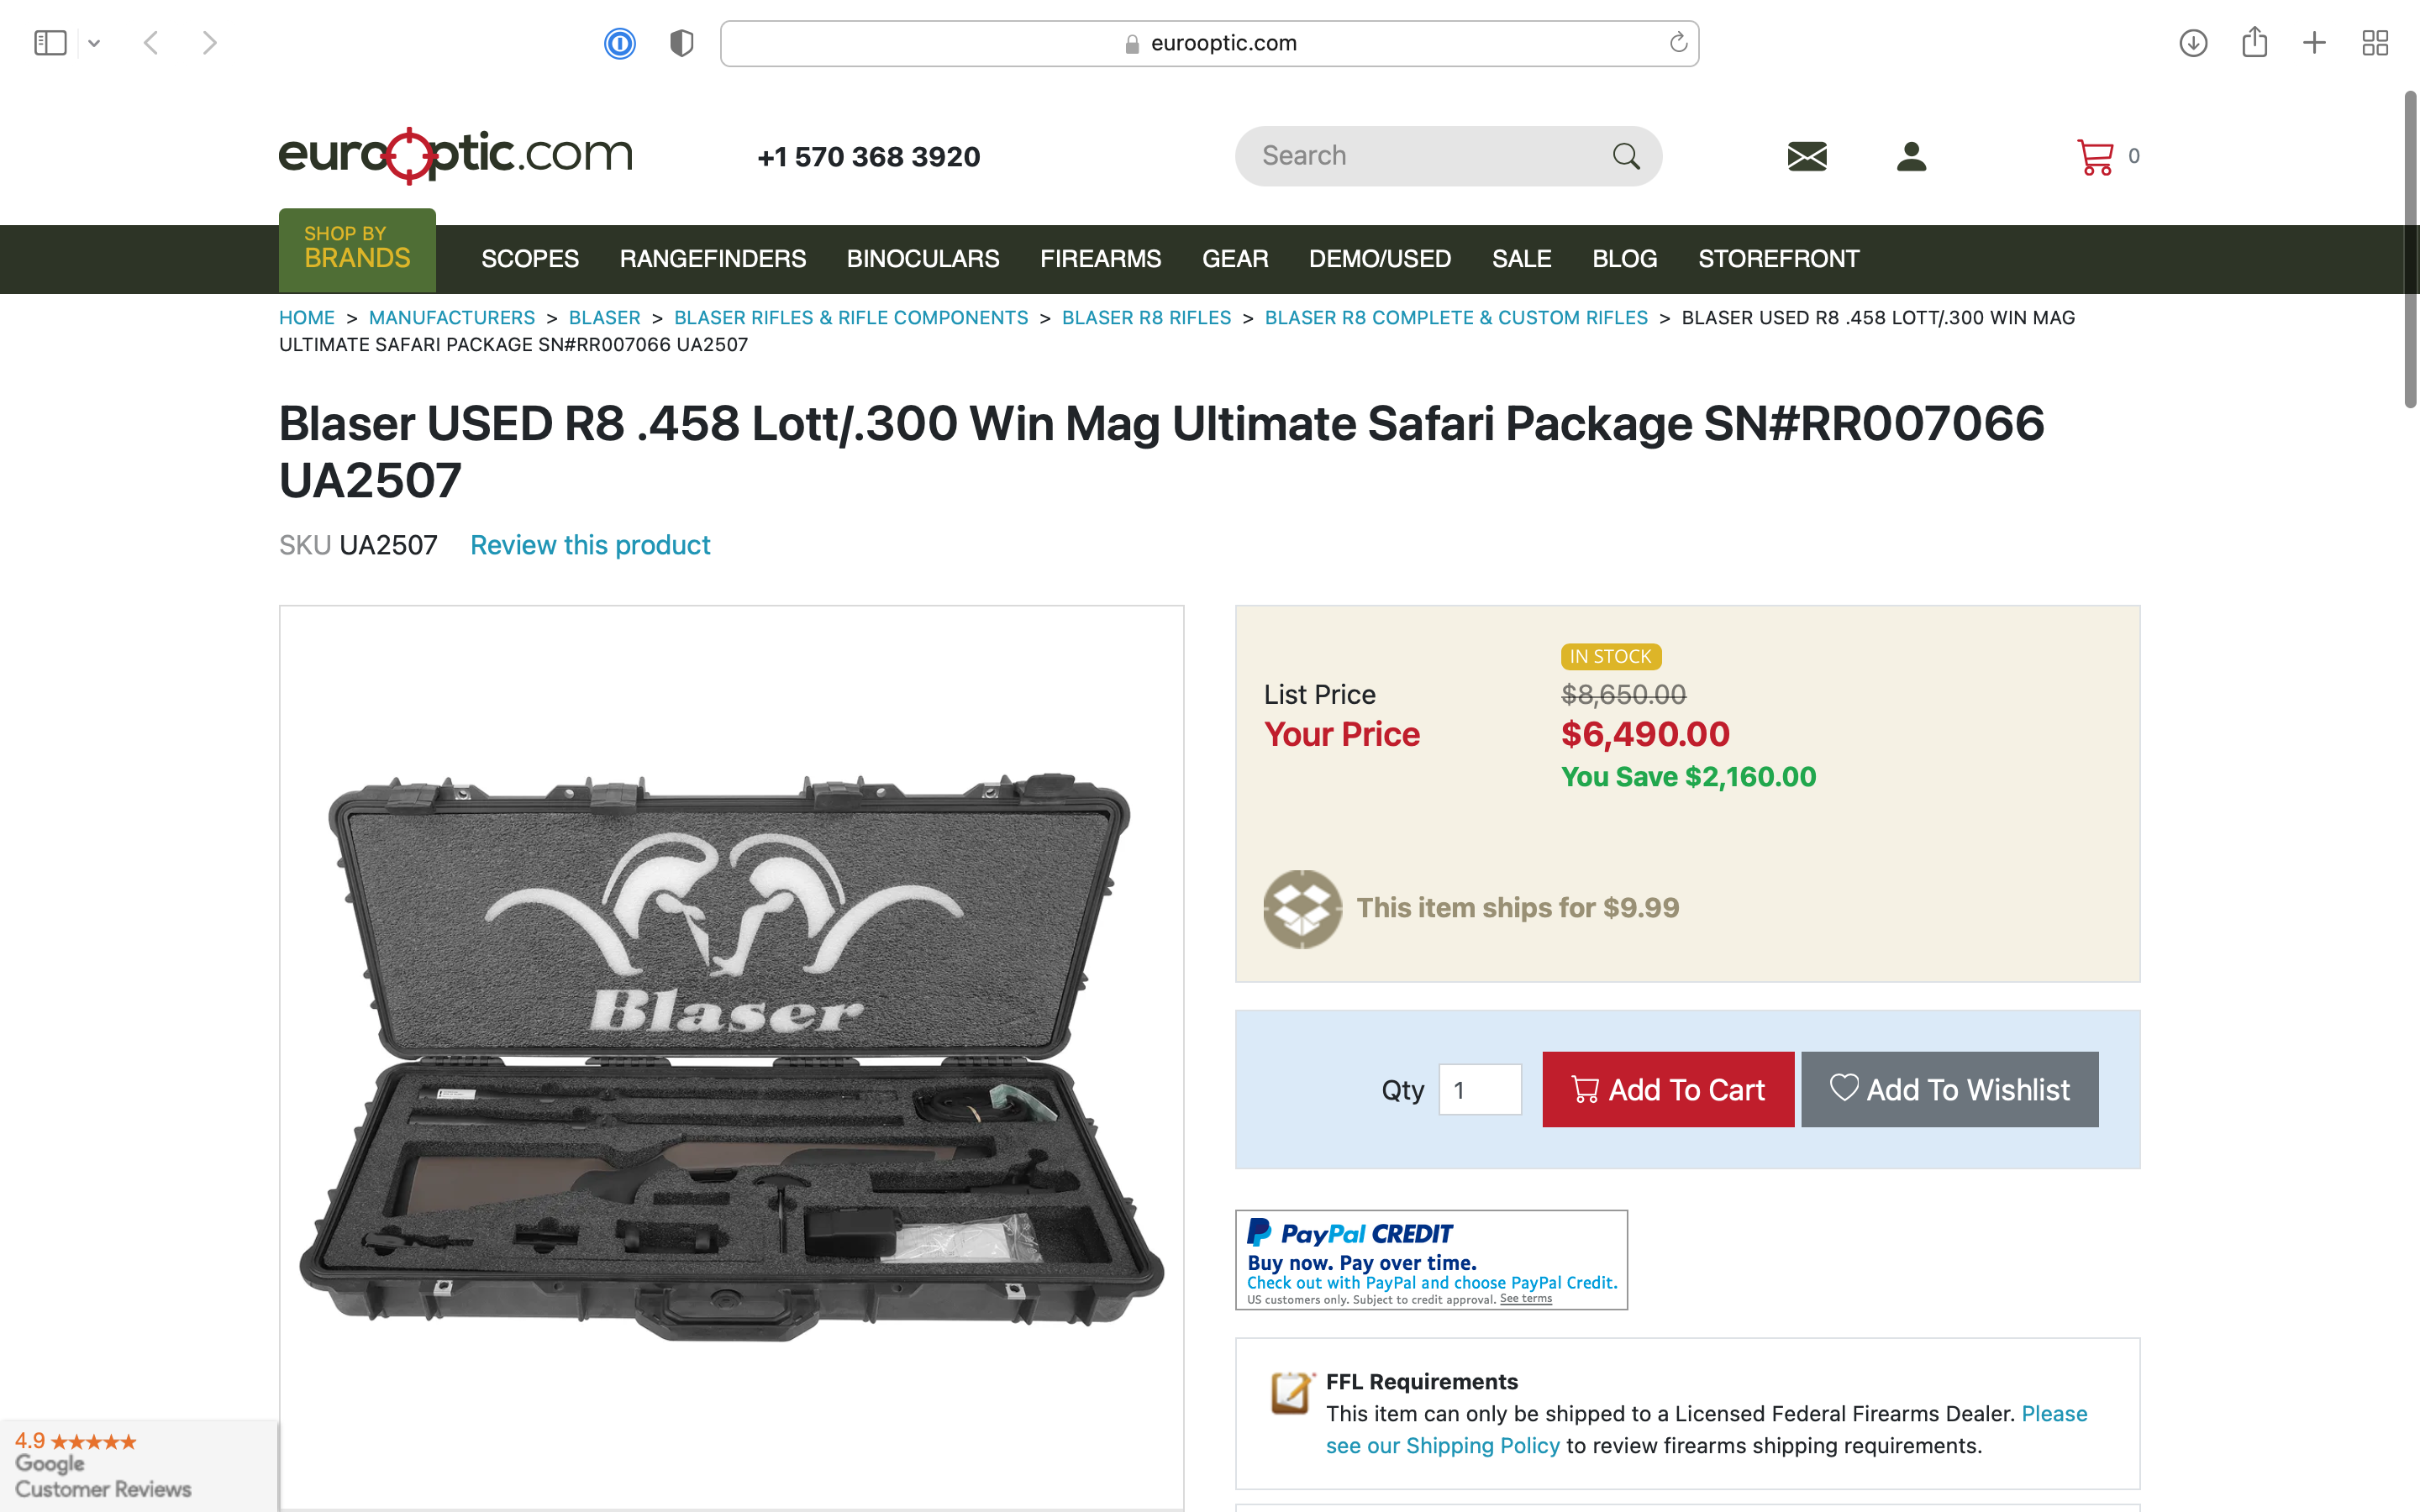Open the Scopes menu
Image resolution: width=2420 pixels, height=1512 pixels.
[x=530, y=259]
